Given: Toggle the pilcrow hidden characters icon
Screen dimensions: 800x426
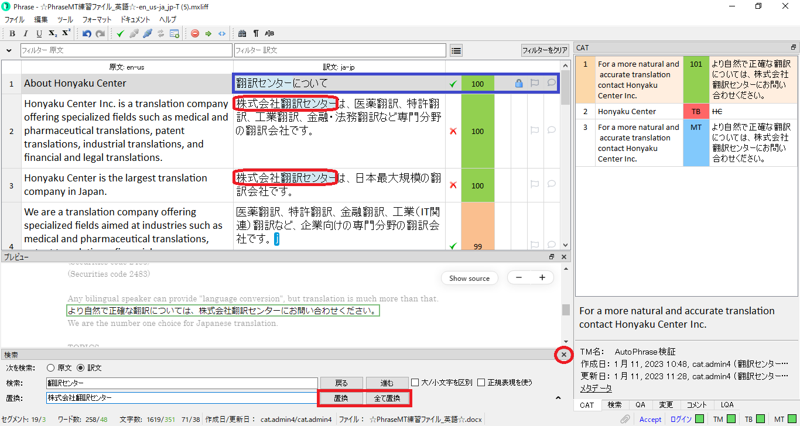Looking at the screenshot, I should click(x=256, y=33).
